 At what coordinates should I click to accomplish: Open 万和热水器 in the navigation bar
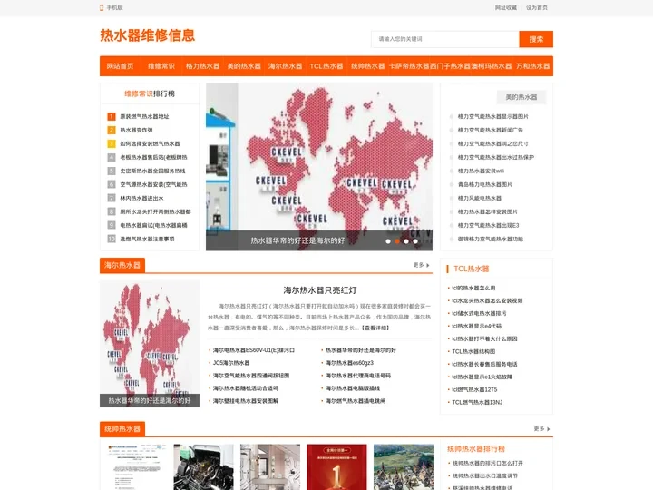532,66
